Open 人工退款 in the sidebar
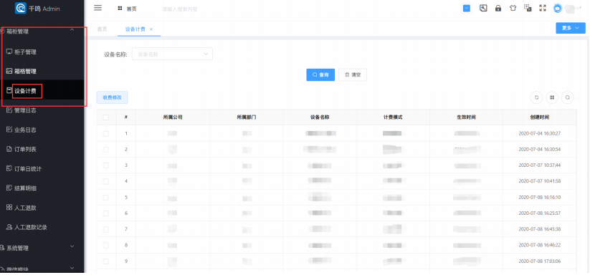 tap(25, 208)
